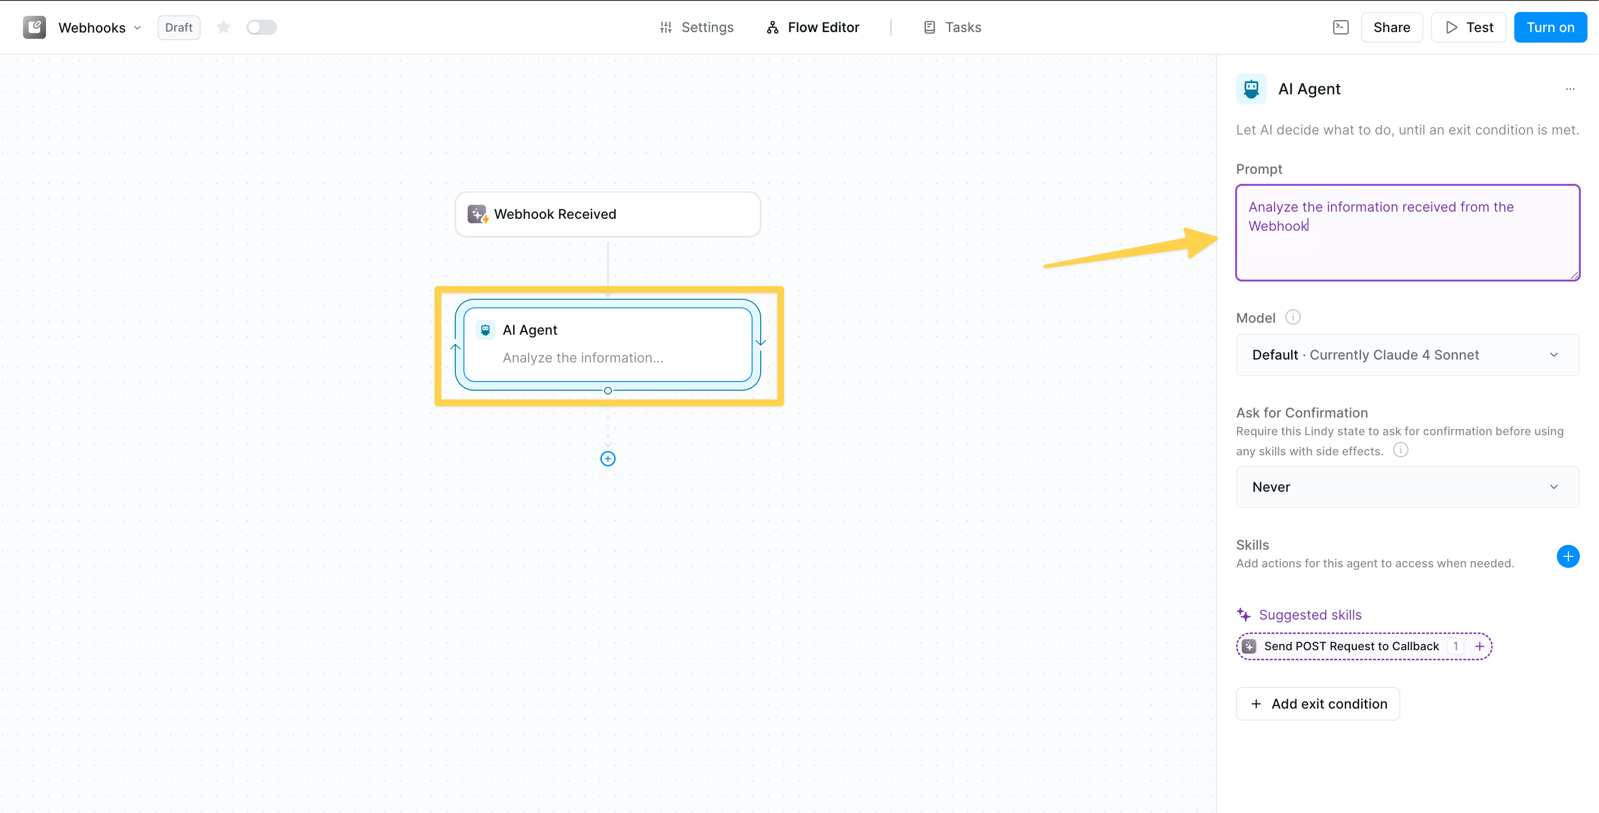This screenshot has width=1599, height=813.
Task: Click the Webhook Received trigger node icon
Action: (478, 214)
